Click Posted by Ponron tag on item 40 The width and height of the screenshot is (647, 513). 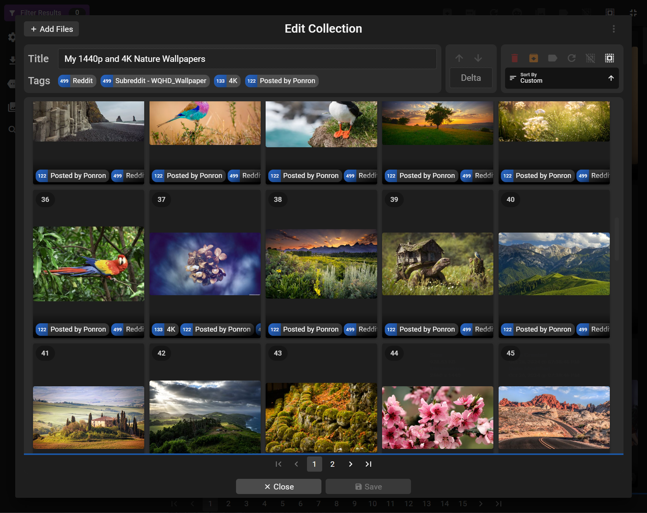pyautogui.click(x=538, y=329)
